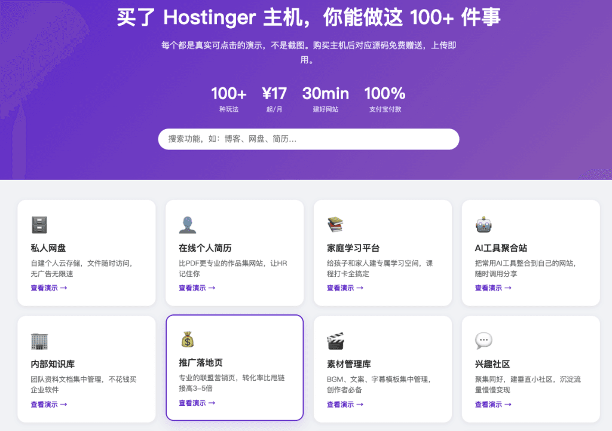Click the robot icon for AI工具聚合站
This screenshot has height=431, width=612.
(x=484, y=225)
